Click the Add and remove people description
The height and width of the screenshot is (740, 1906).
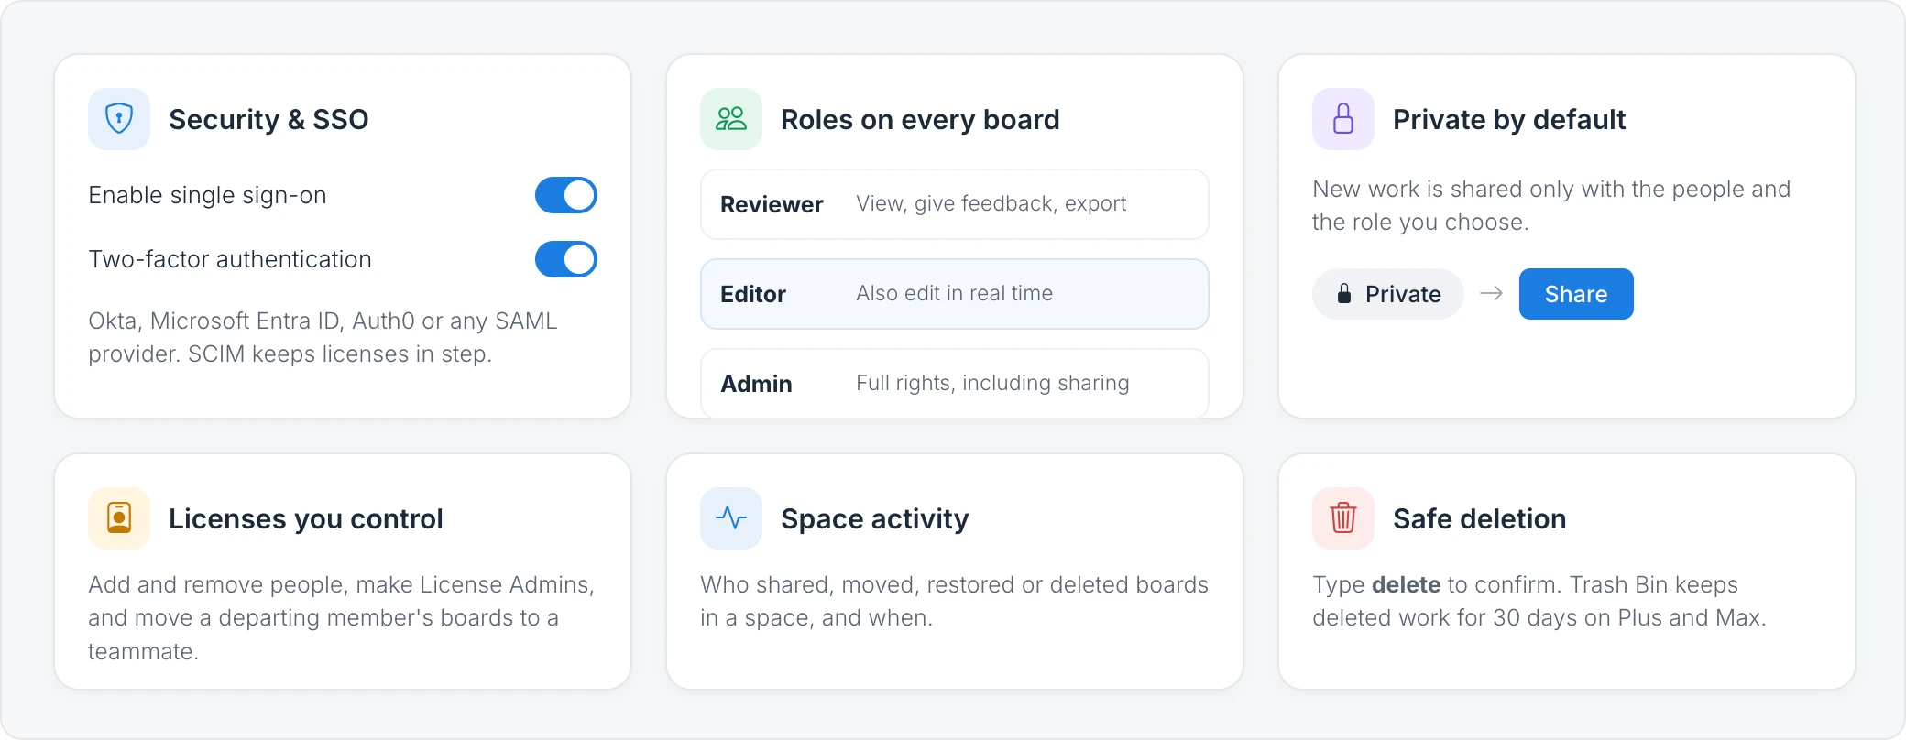point(342,617)
